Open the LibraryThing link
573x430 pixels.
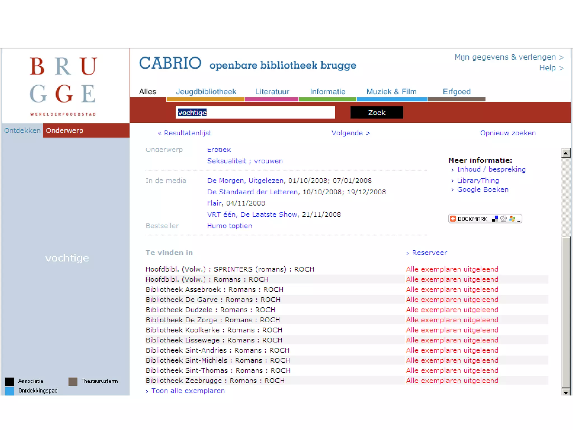click(478, 181)
